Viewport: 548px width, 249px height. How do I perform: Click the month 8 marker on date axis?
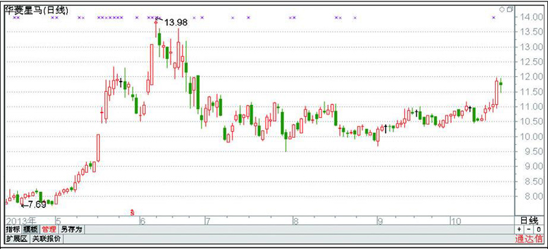tap(296, 221)
